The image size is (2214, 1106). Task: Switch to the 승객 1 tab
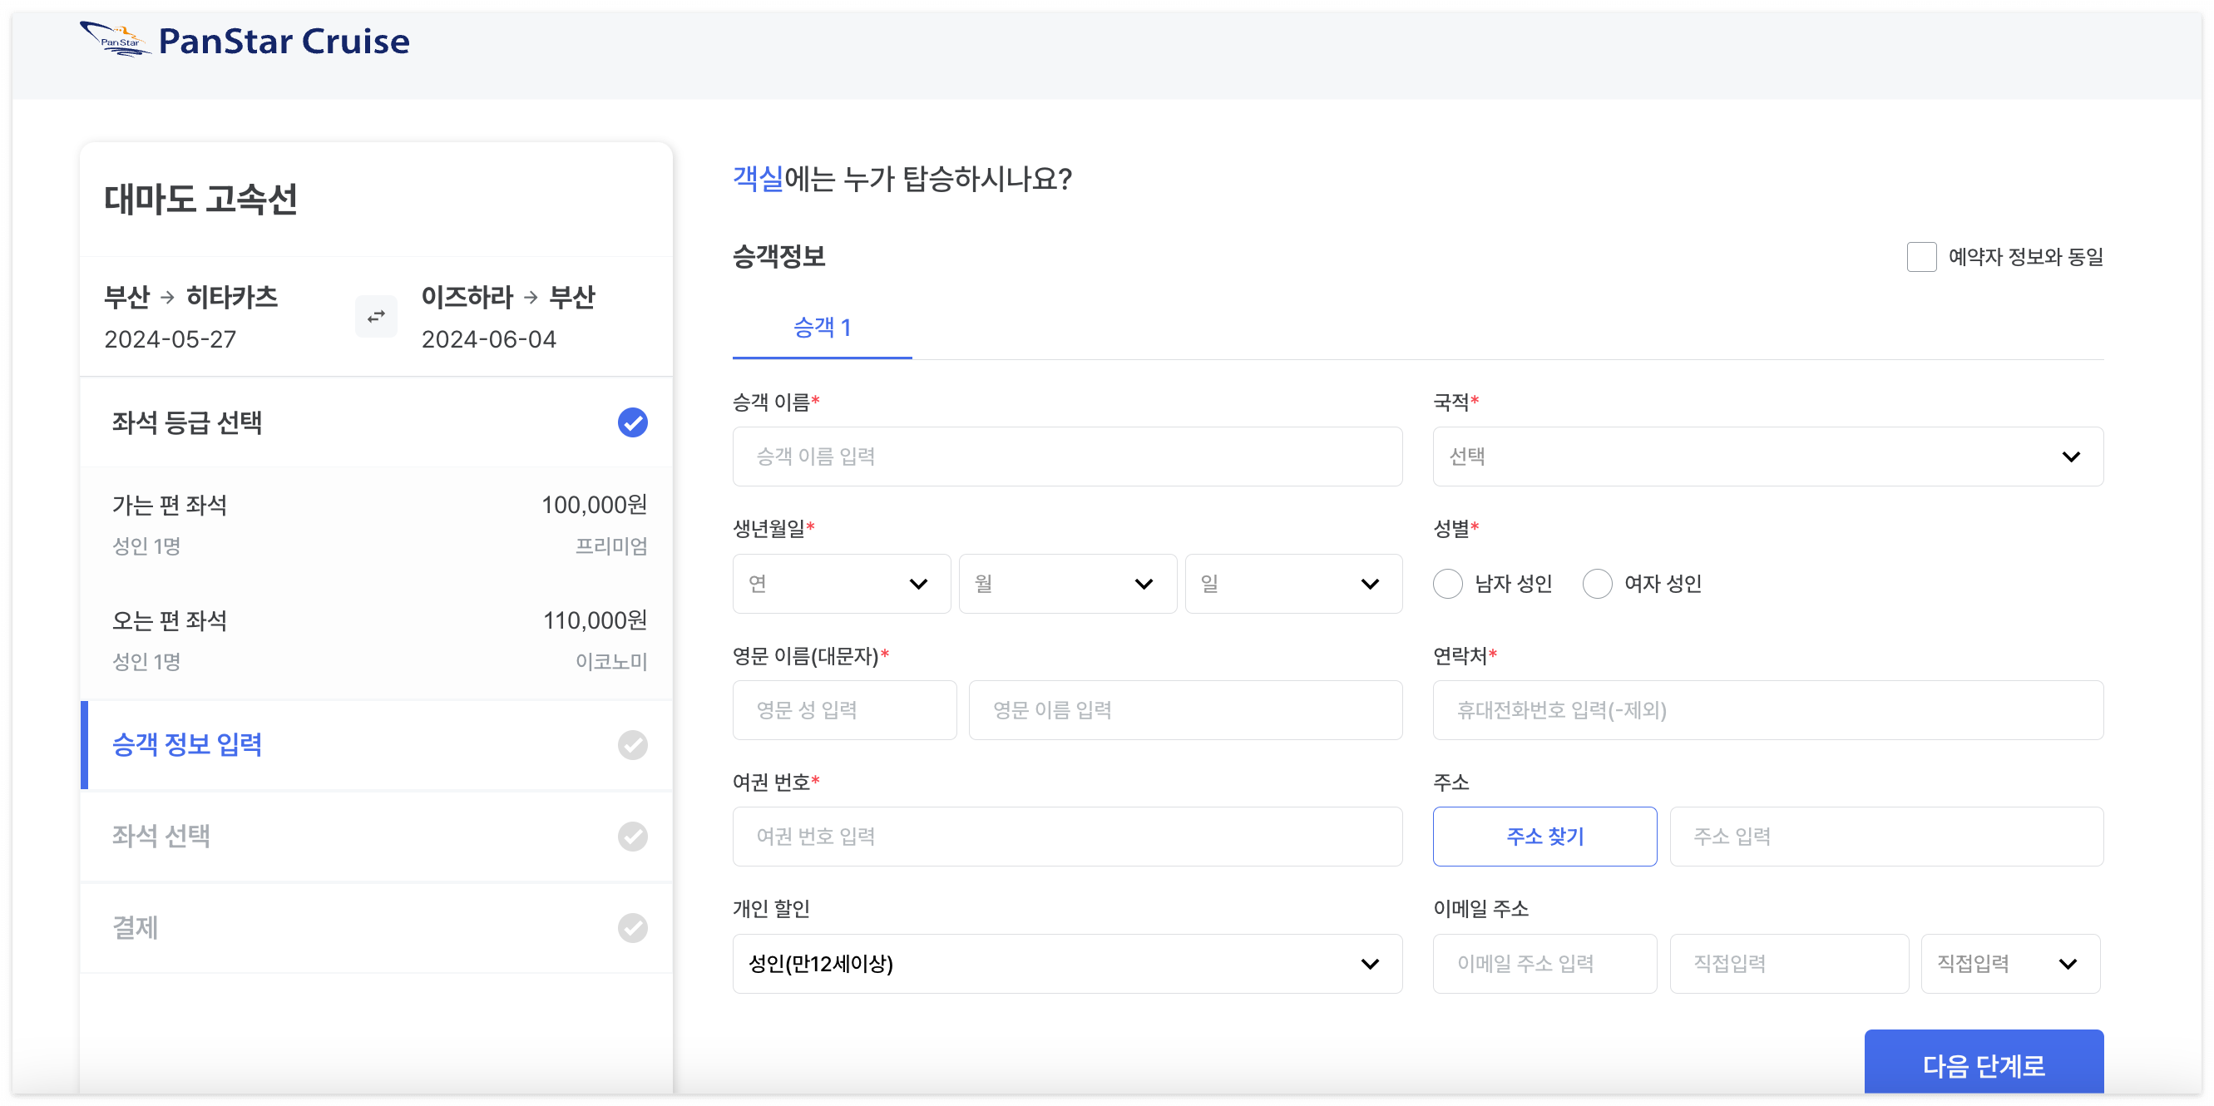(x=822, y=328)
